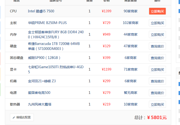This screenshot has height=125, width=180.
Task: Click the 散热器 category label
Action: (x=15, y=104)
